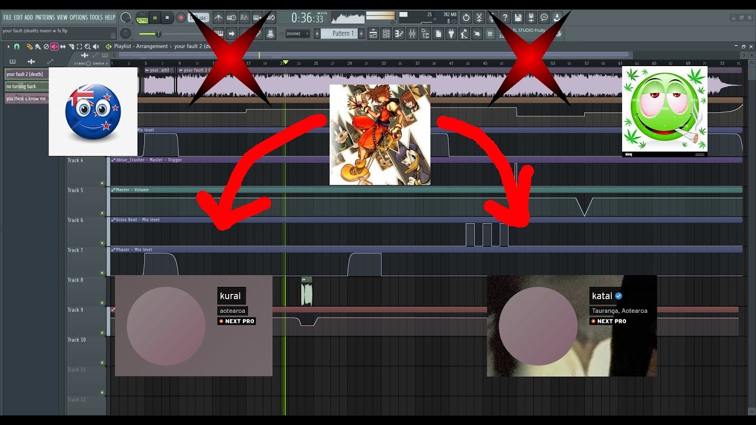Click the Pause button in transport

coord(155,18)
